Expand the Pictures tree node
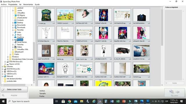186x104 pixels. pyautogui.click(x=13, y=40)
